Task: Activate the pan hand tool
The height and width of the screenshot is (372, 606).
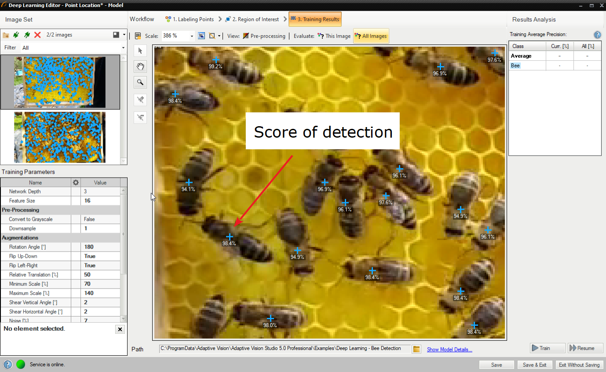Action: pyautogui.click(x=140, y=66)
